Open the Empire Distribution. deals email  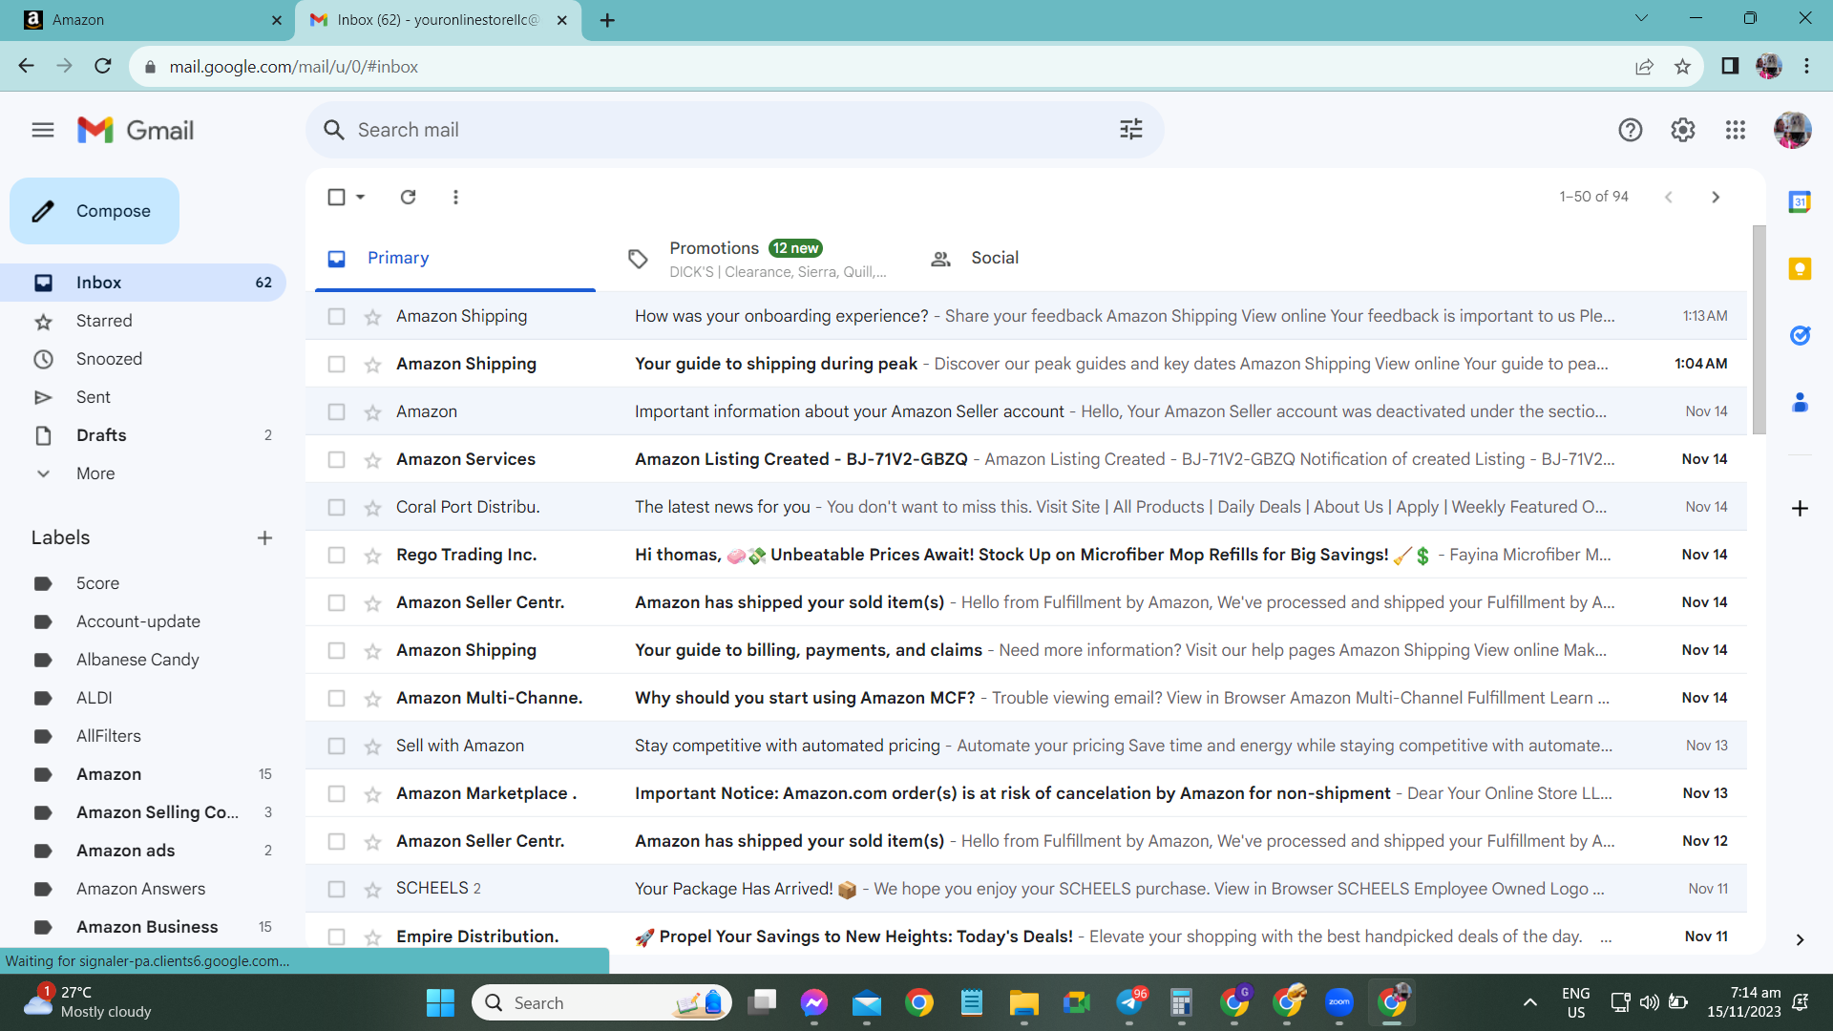tap(1026, 936)
